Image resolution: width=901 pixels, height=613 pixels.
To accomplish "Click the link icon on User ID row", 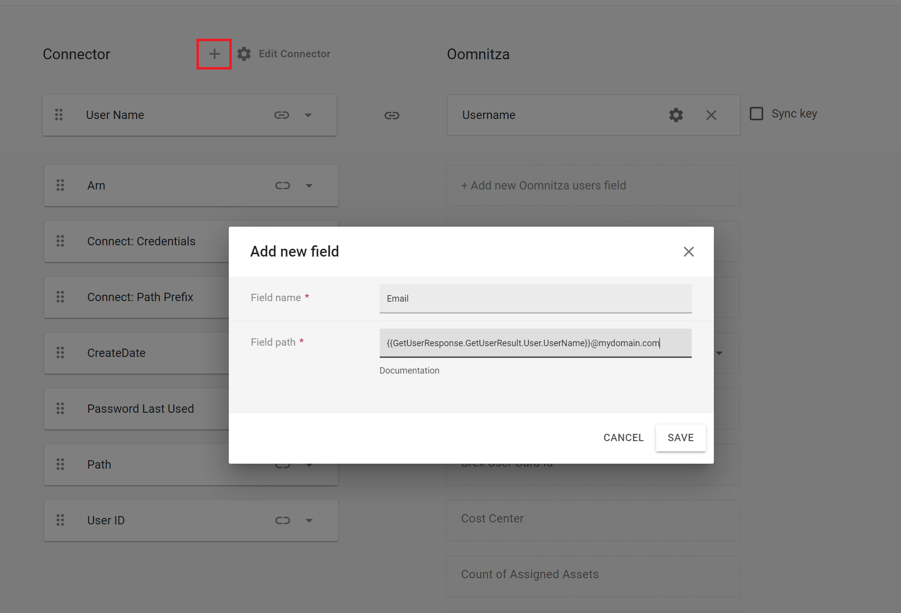I will (x=283, y=520).
